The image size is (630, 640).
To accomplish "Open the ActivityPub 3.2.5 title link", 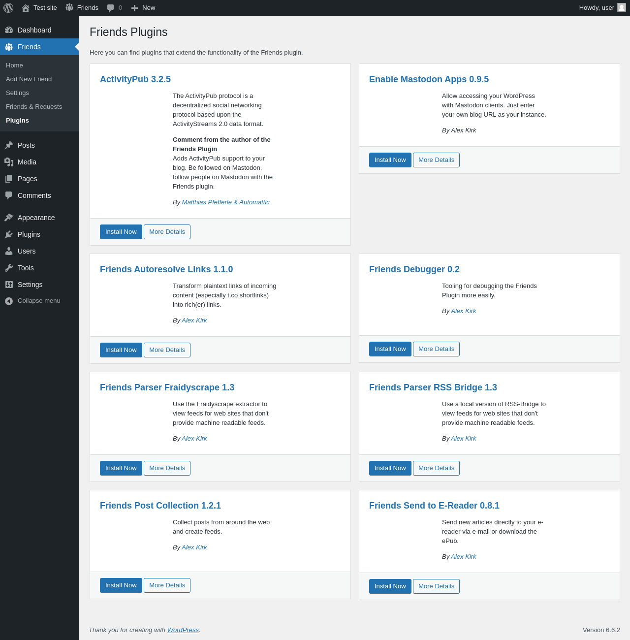I will click(x=135, y=79).
